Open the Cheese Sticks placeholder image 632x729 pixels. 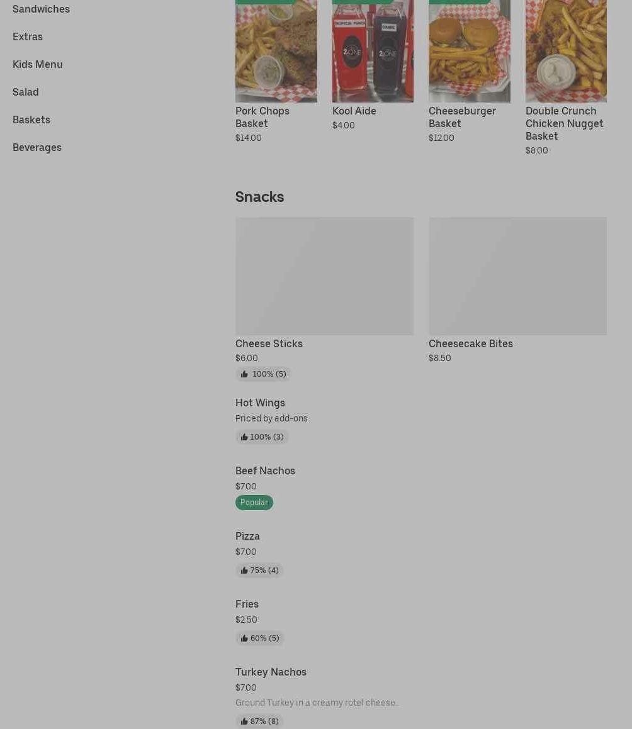[324, 276]
